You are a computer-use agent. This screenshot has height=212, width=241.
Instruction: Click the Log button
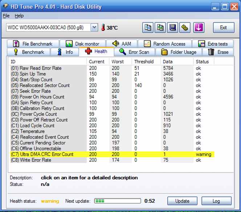[x=216, y=201]
